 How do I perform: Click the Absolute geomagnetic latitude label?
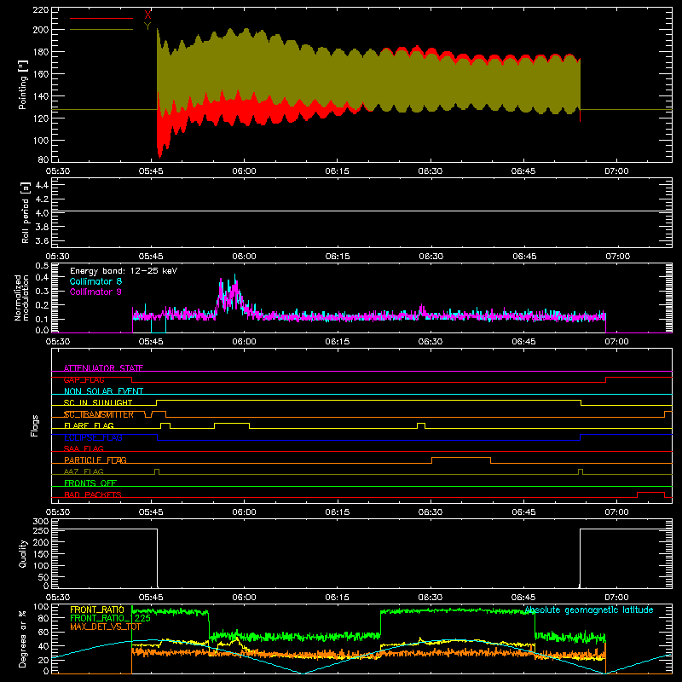[x=589, y=610]
